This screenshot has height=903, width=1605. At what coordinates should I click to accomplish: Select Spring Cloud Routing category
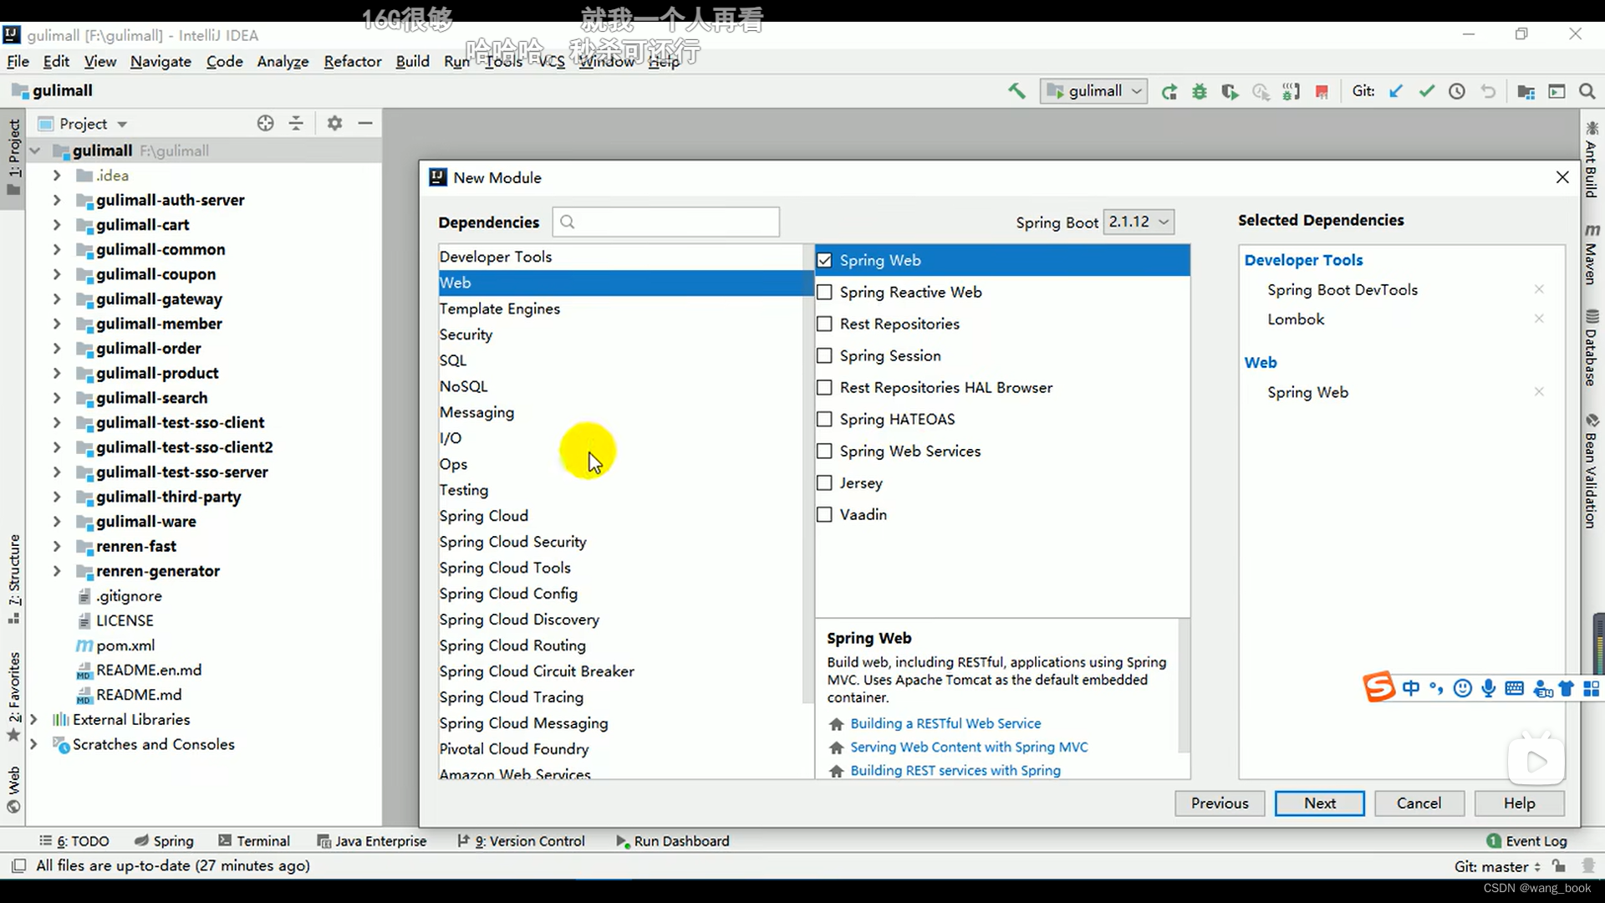click(x=619, y=645)
